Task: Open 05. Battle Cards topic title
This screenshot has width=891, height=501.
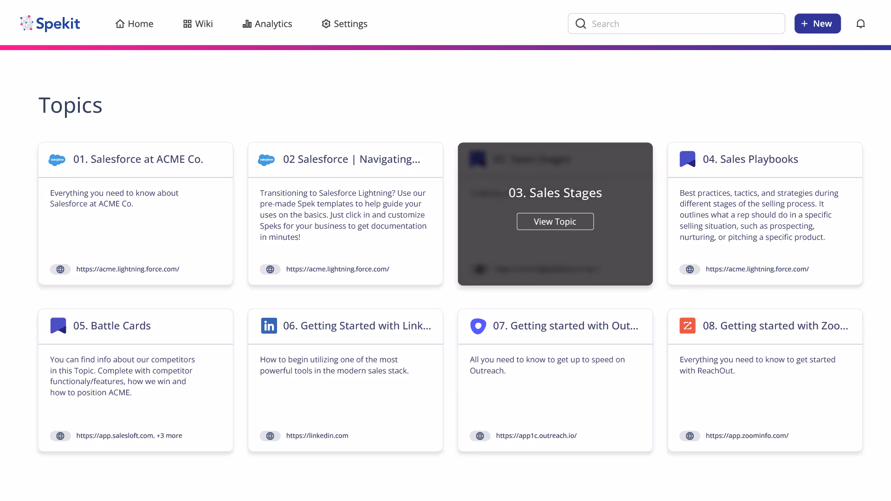Action: click(x=112, y=326)
